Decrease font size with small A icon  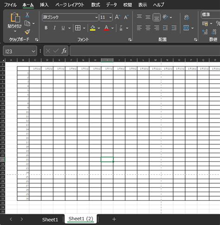point(126,17)
